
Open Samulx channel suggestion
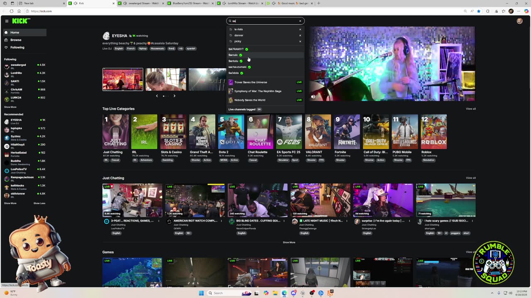[265, 55]
